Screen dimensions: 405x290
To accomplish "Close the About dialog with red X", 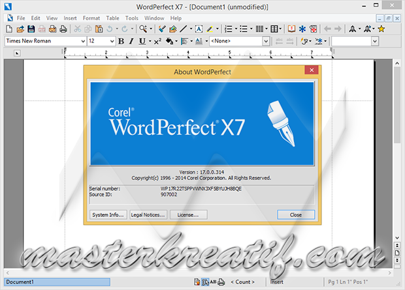I will (312, 70).
